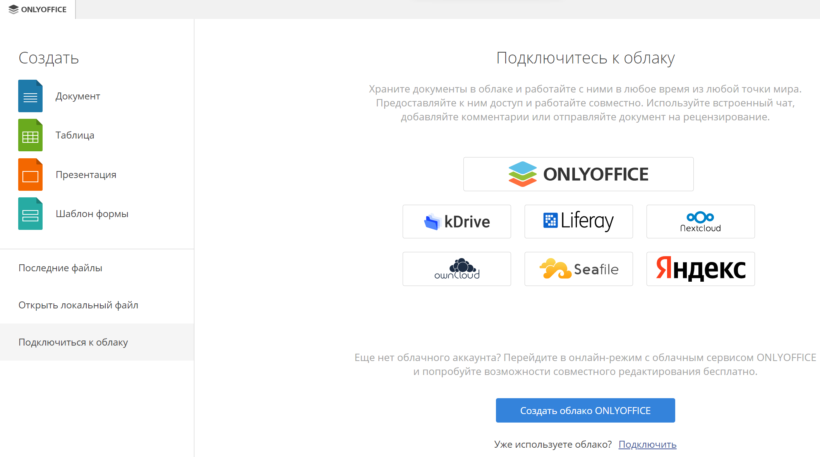This screenshot has width=820, height=457.
Task: Open Последние файлы section
Action: (x=97, y=268)
